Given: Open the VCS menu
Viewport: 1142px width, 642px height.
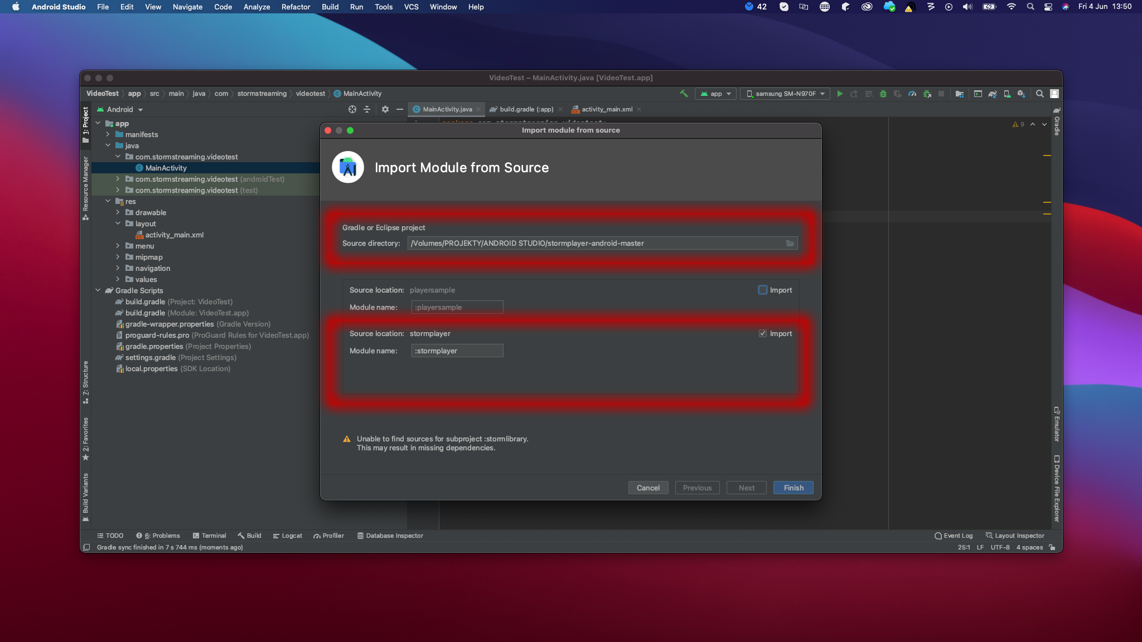Looking at the screenshot, I should point(411,7).
